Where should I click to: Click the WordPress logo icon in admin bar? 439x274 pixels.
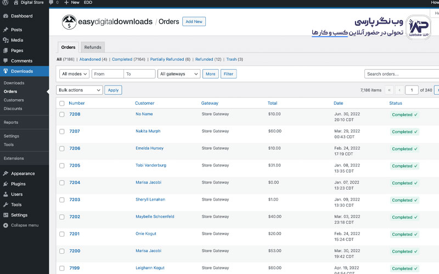pyautogui.click(x=5, y=2)
